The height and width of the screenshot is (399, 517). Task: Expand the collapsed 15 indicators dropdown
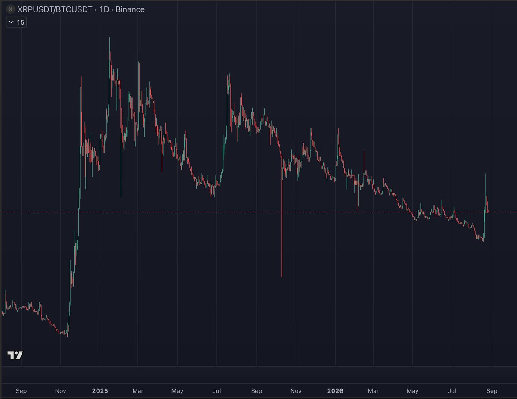point(16,22)
